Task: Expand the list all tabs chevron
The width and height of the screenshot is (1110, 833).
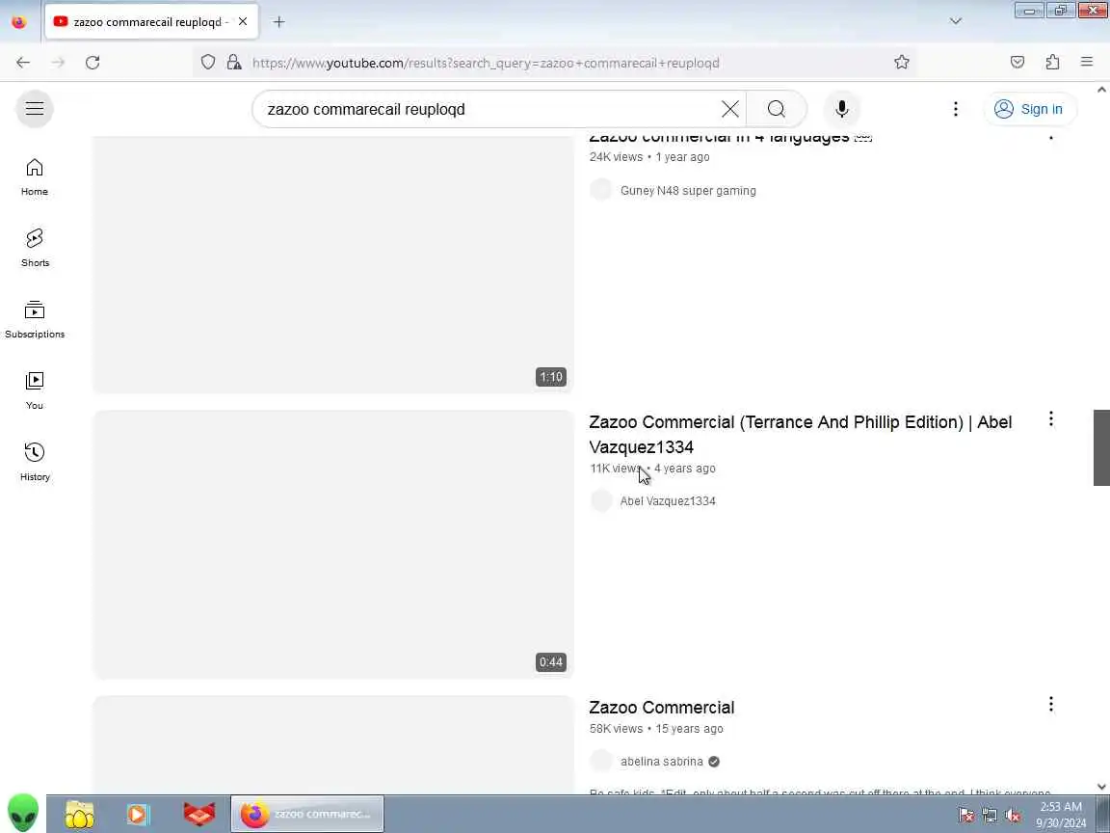Action: pos(956,21)
